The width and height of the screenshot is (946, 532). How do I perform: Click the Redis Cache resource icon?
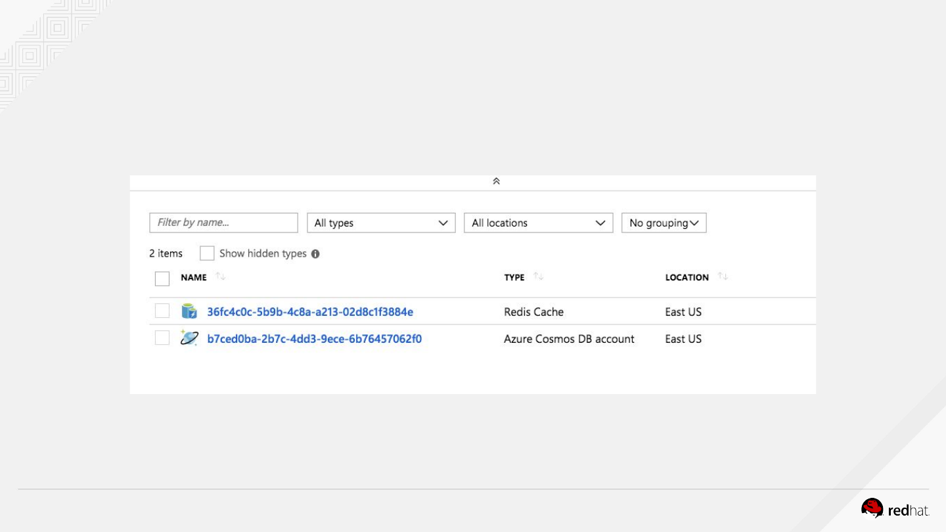189,311
